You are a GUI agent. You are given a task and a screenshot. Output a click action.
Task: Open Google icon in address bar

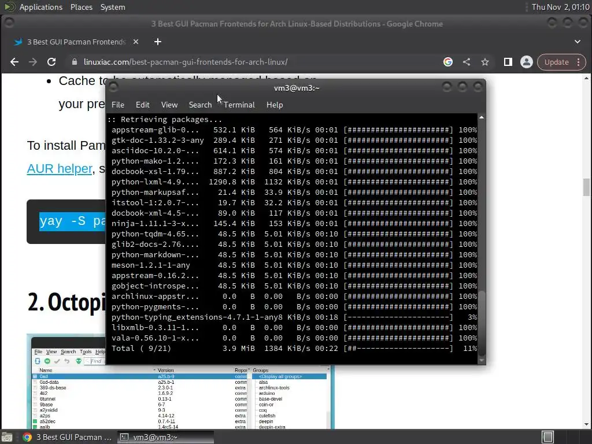[448, 62]
